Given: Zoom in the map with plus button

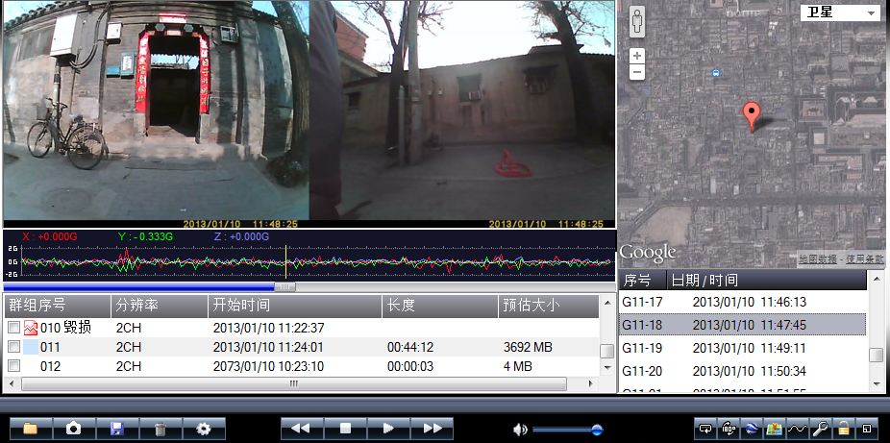Looking at the screenshot, I should coord(637,56).
